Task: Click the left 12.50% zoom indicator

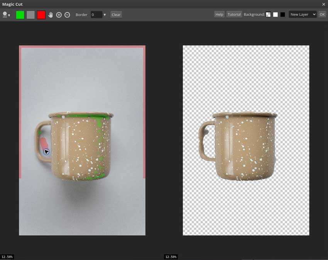Action: click(x=7, y=257)
